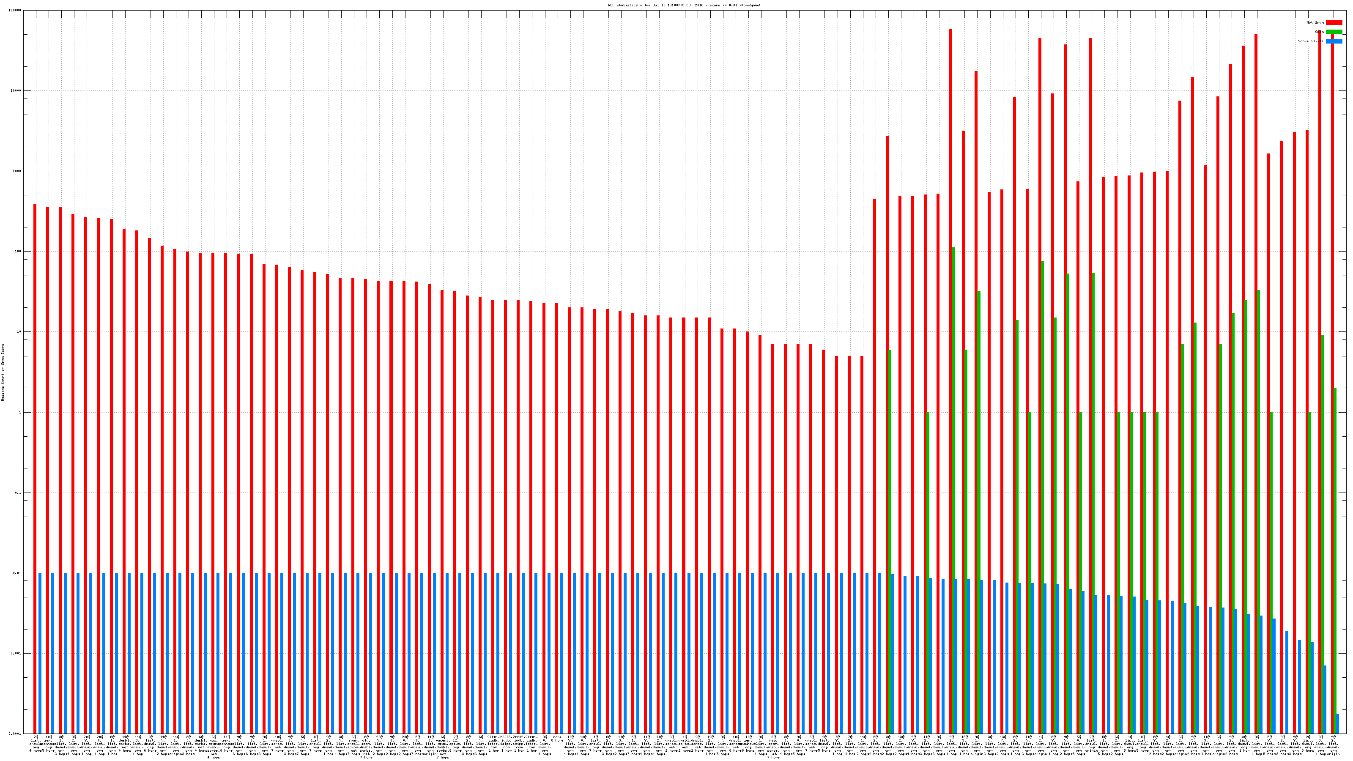Click the 0.1 y-axis tick label
The image size is (1353, 761).
(18, 493)
